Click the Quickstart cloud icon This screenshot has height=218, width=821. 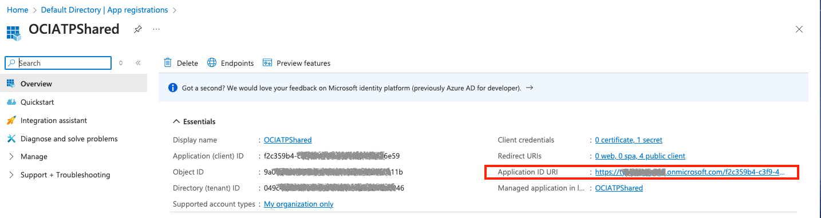click(x=11, y=102)
